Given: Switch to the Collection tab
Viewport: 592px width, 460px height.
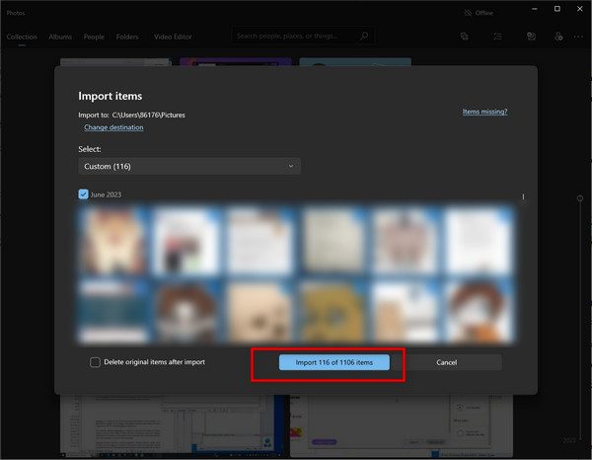Looking at the screenshot, I should [22, 37].
